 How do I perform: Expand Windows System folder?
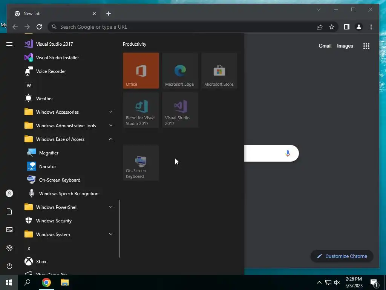coord(69,234)
